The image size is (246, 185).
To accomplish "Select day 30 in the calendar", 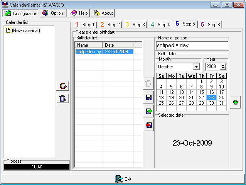I will [211, 103].
